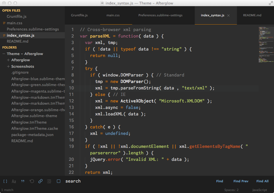Enable case sensitive Aa option
The width and height of the screenshot is (274, 193).
click(14, 181)
